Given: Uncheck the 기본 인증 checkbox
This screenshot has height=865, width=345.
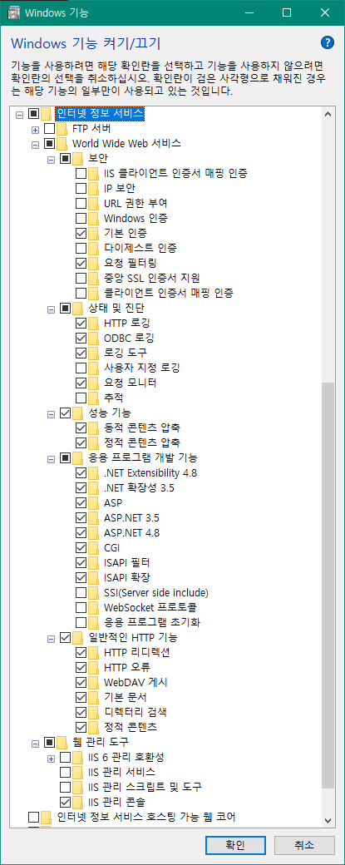Looking at the screenshot, I should click(81, 234).
